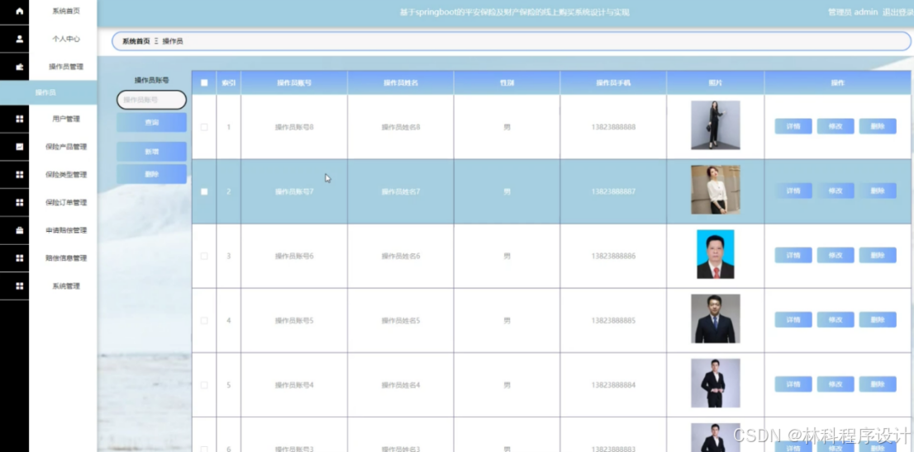Check the box for row 操作员账号6
This screenshot has width=914, height=452.
point(204,256)
